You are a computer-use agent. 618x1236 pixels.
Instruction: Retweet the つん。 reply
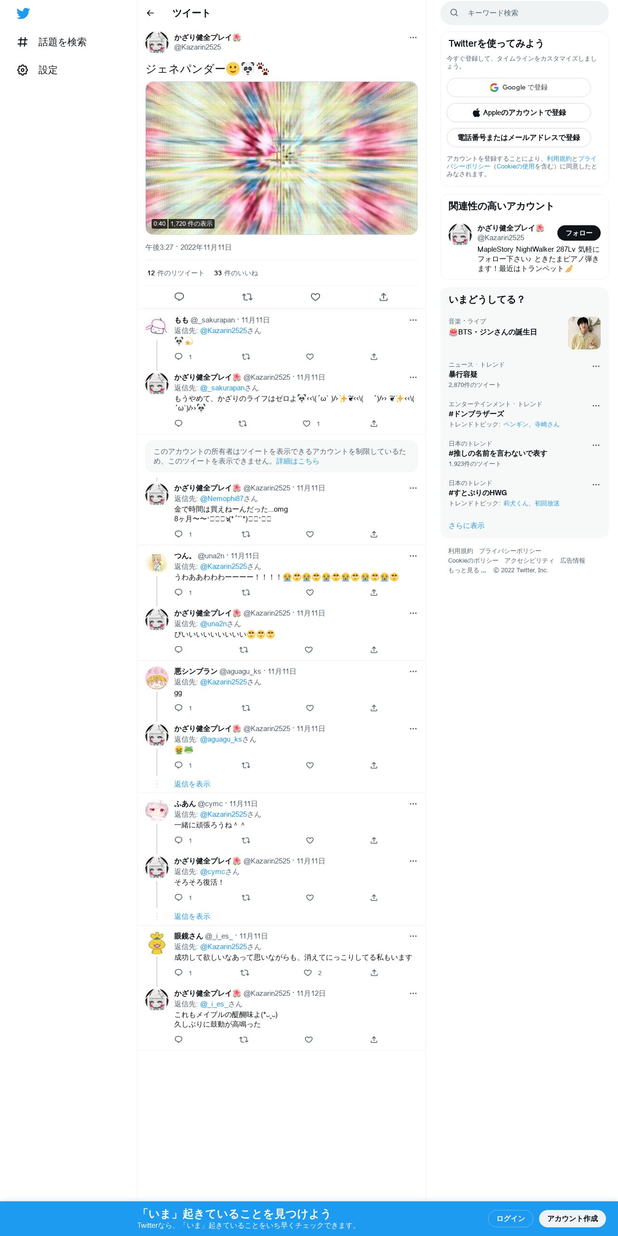tap(246, 592)
